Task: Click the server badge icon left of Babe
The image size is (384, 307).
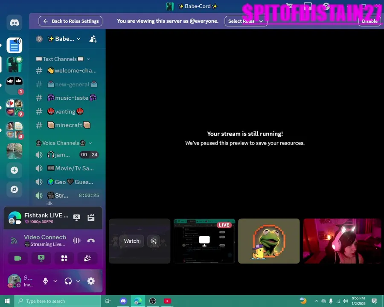Action: click(39, 39)
